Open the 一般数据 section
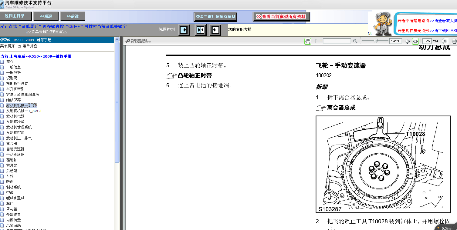The image size is (457, 230). [x=13, y=73]
